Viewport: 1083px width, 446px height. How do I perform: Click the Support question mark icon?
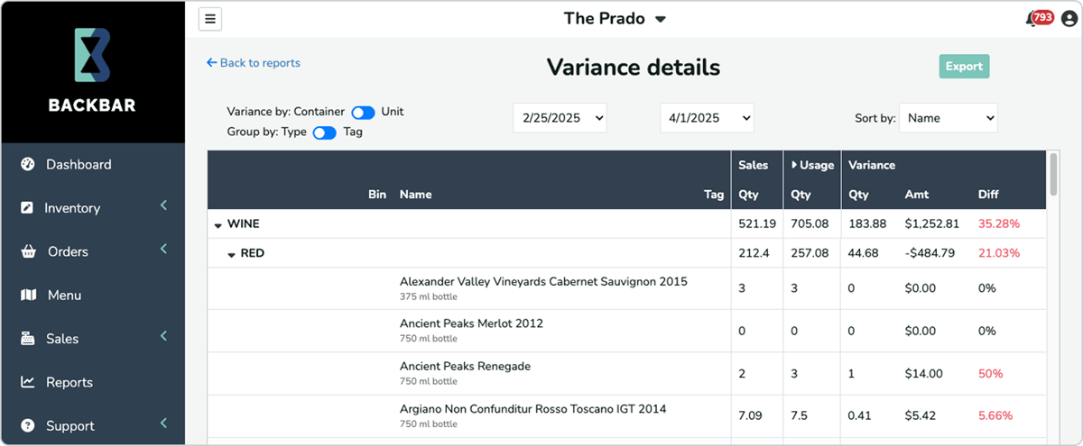[x=28, y=425]
